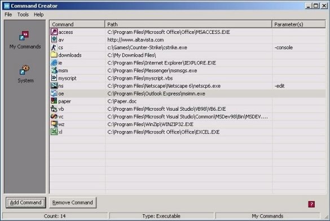The image size is (330, 221).
Task: Click the msmsgs.exe path cell
Action: tap(152, 71)
